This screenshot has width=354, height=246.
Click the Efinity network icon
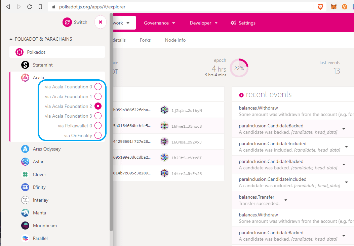(25, 187)
